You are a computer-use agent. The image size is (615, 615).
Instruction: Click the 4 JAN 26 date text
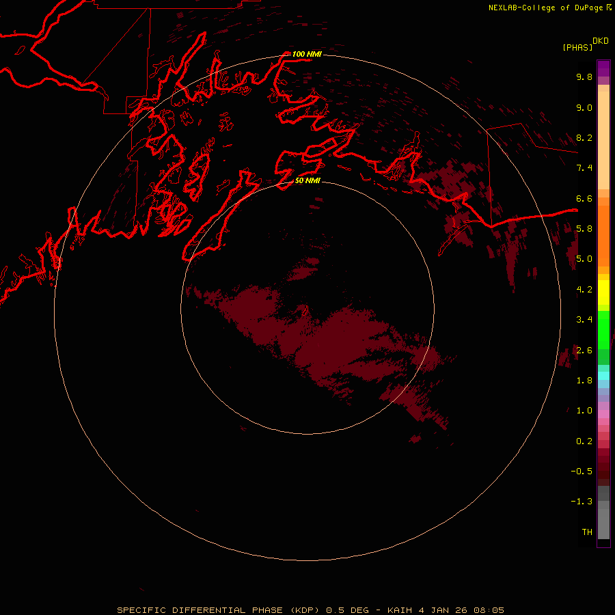coord(443,610)
